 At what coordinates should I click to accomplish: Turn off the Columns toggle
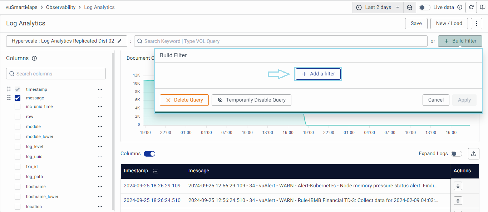(149, 154)
